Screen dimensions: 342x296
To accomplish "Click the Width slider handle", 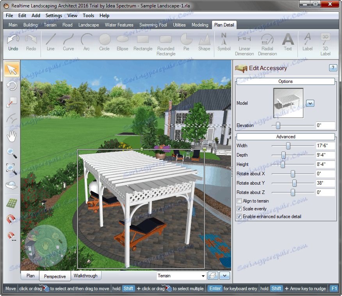I will tap(288, 146).
